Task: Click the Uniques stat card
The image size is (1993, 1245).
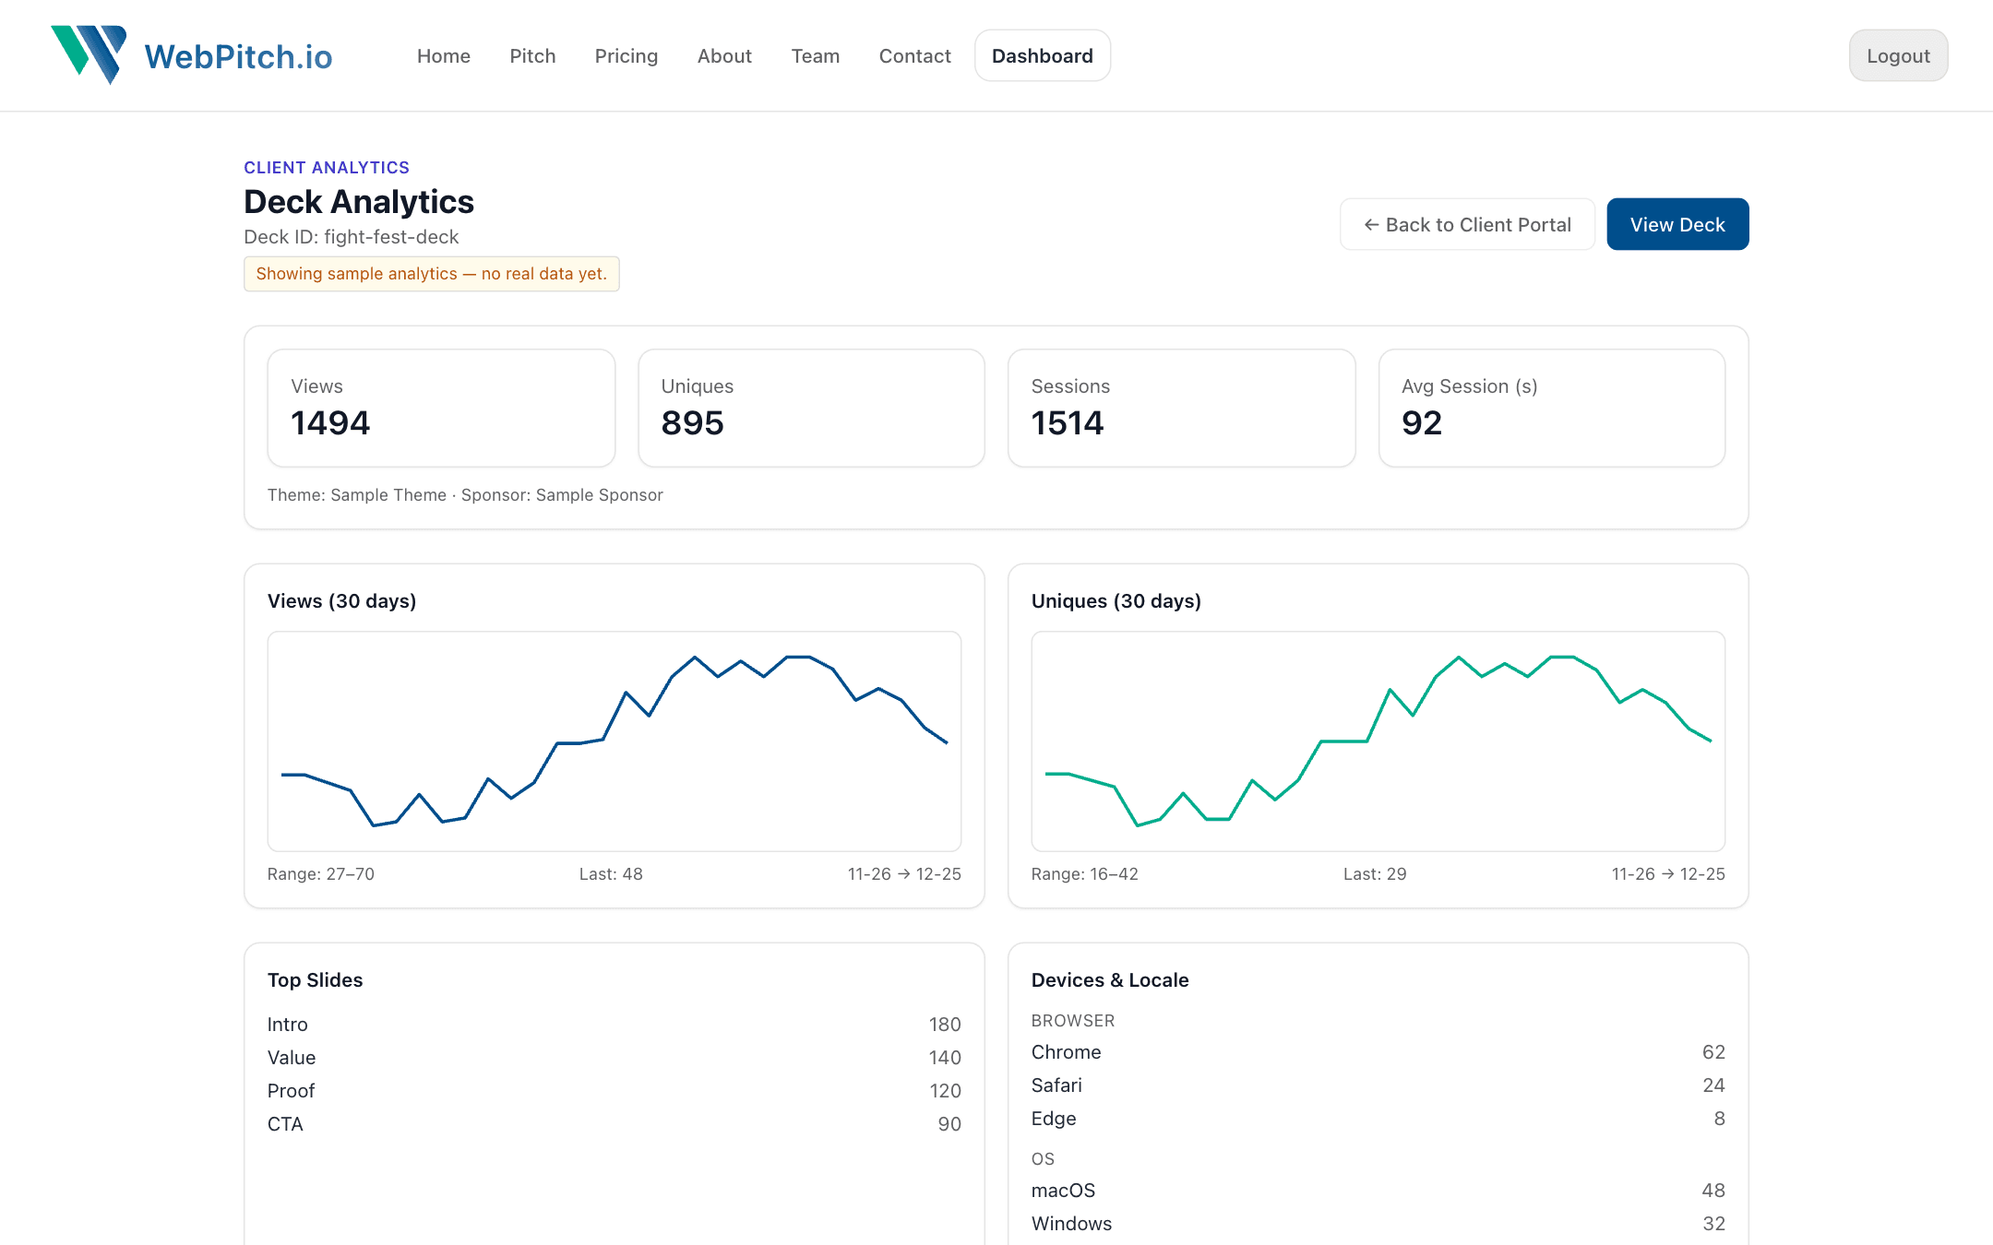Action: [811, 408]
